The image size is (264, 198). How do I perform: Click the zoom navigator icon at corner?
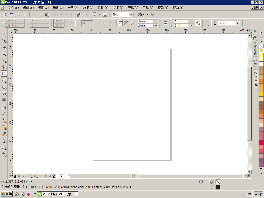click(x=249, y=176)
